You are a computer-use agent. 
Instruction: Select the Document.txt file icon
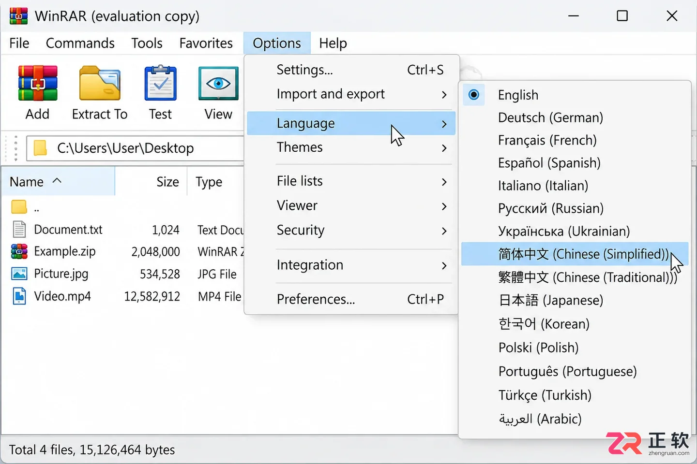tap(19, 229)
